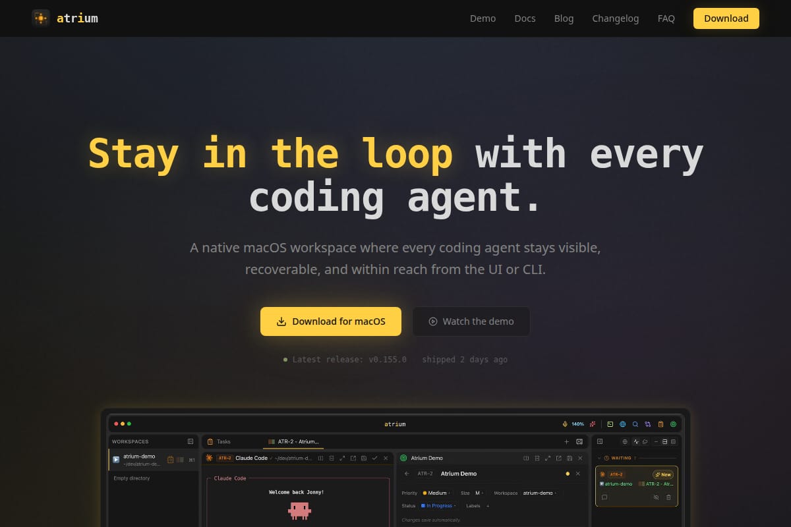Click the yellow status dot in the task detail header

pos(568,474)
